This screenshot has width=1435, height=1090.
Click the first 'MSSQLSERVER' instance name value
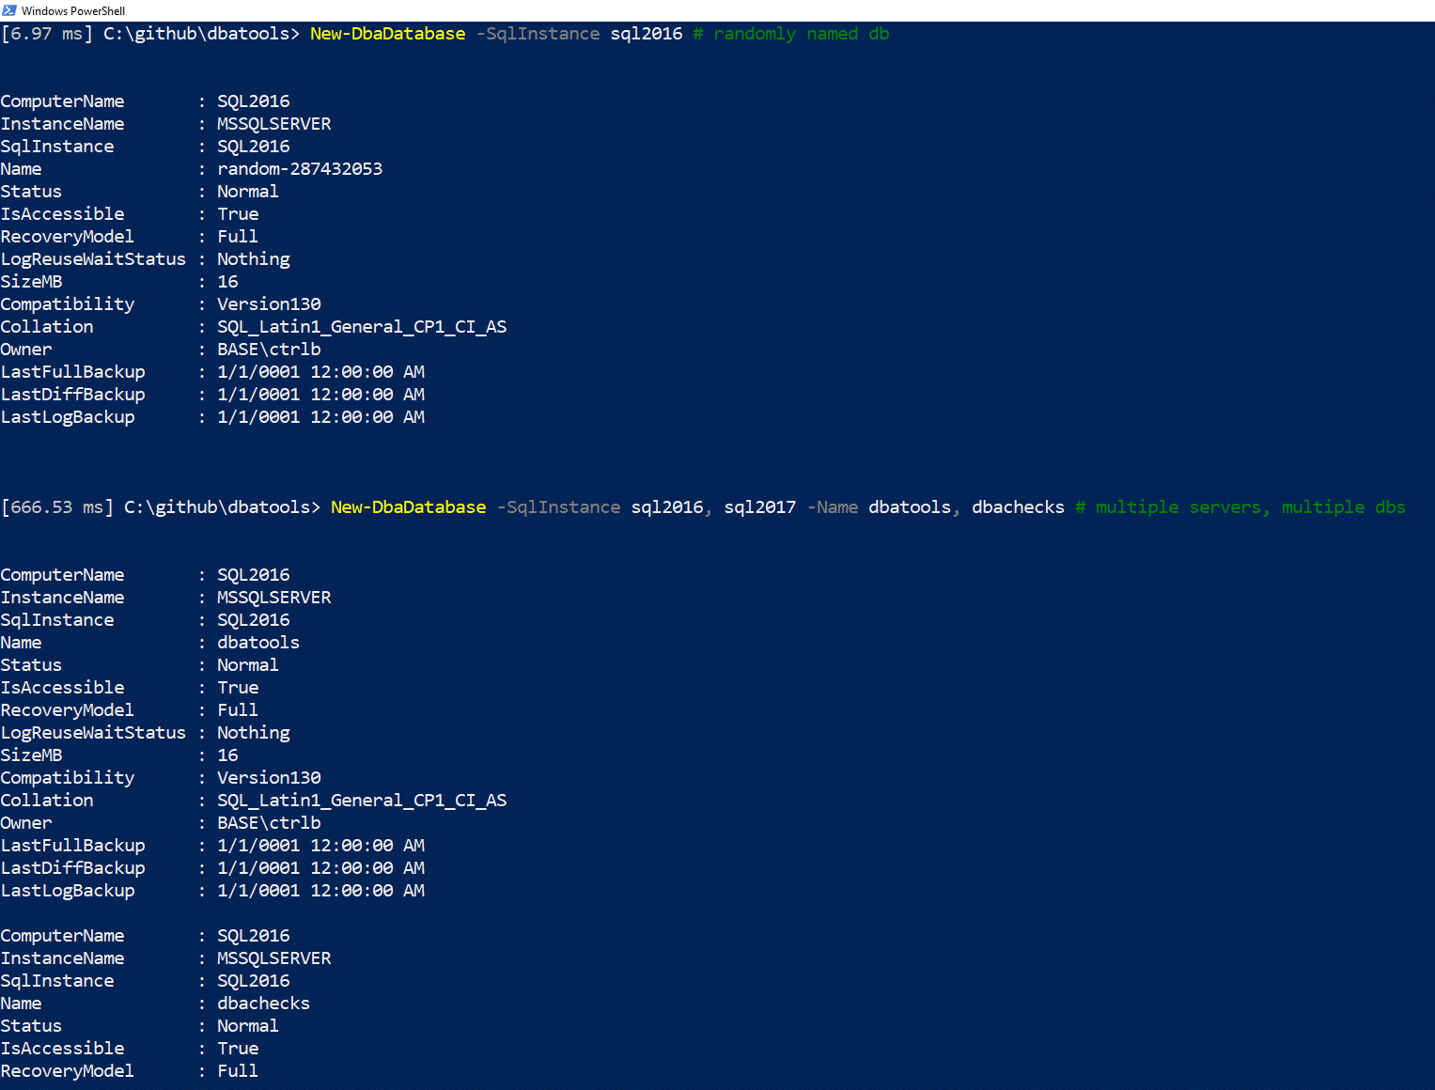click(274, 124)
